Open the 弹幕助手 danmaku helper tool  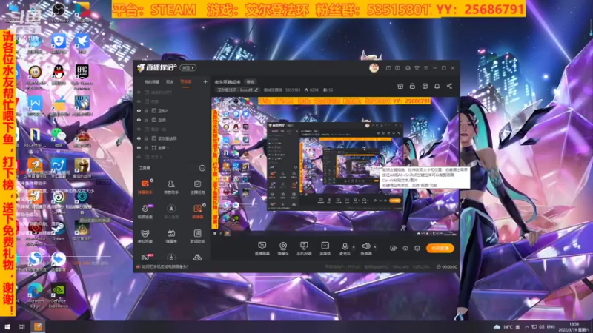145,186
